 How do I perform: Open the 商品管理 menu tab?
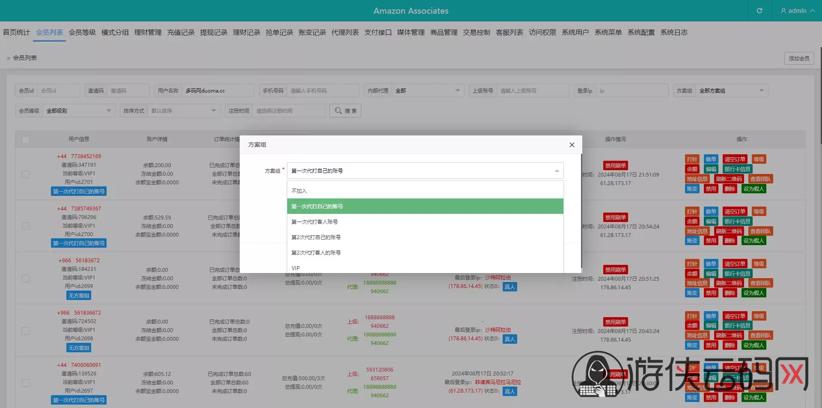click(444, 33)
